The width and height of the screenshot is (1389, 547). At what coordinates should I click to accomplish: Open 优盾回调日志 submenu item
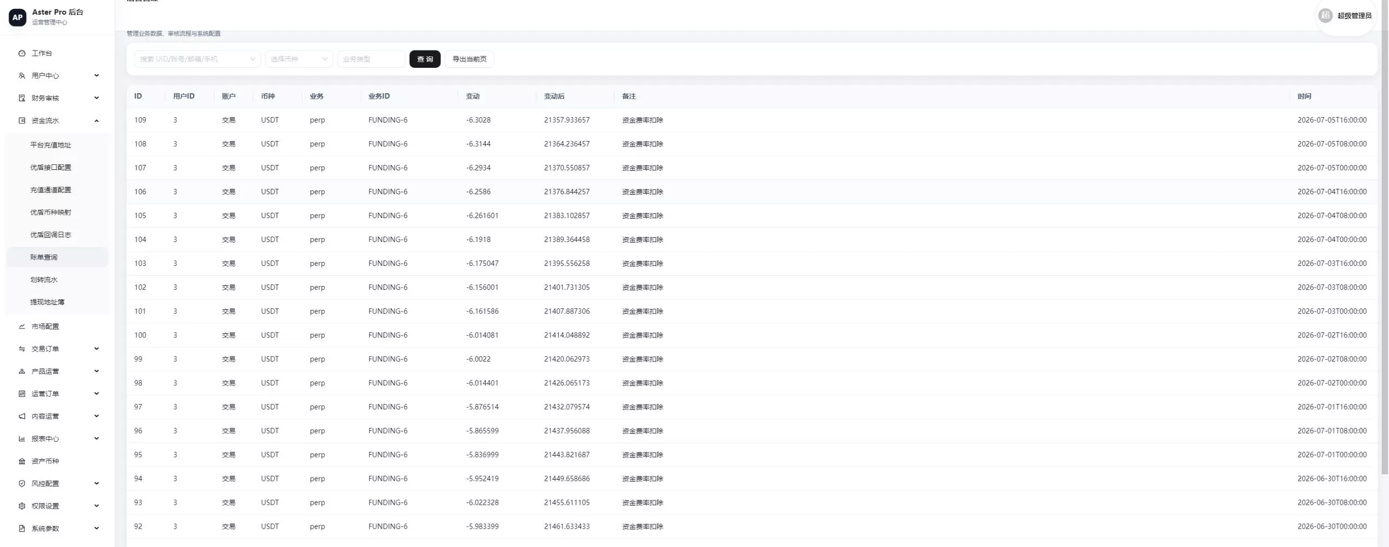coord(57,235)
